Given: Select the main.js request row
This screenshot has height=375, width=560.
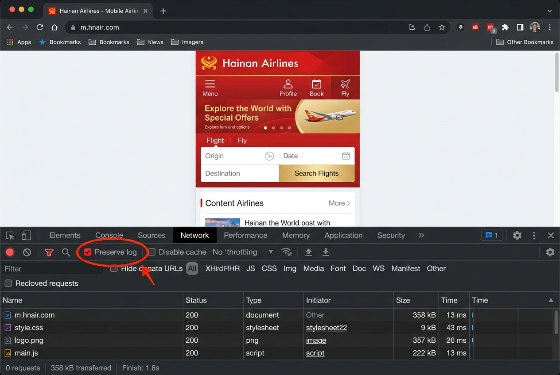Looking at the screenshot, I should pyautogui.click(x=277, y=353).
